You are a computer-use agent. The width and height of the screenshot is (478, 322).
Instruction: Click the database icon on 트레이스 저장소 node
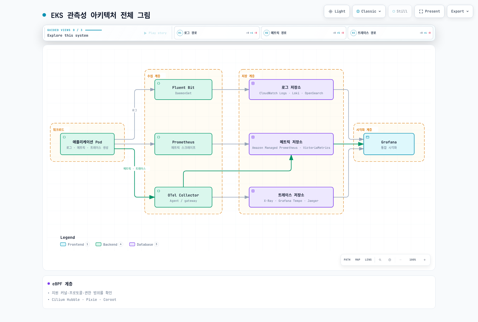tap(253, 191)
